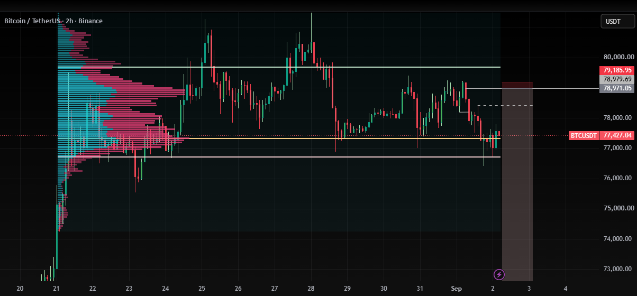This screenshot has height=296, width=637.
Task: Click the 73,000.00 price axis label
Action: point(618,269)
